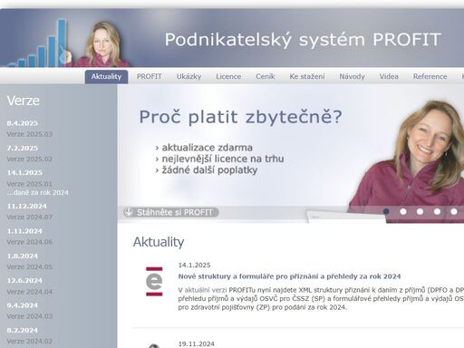
Task: Open version entry dated 9.4.2024
Action: [23, 305]
